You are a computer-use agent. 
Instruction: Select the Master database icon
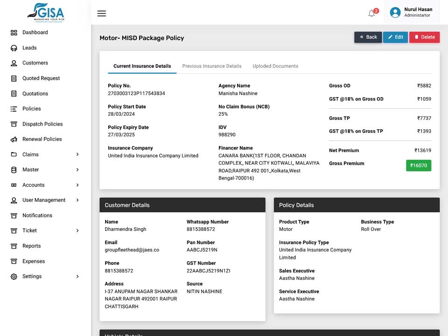(14, 170)
